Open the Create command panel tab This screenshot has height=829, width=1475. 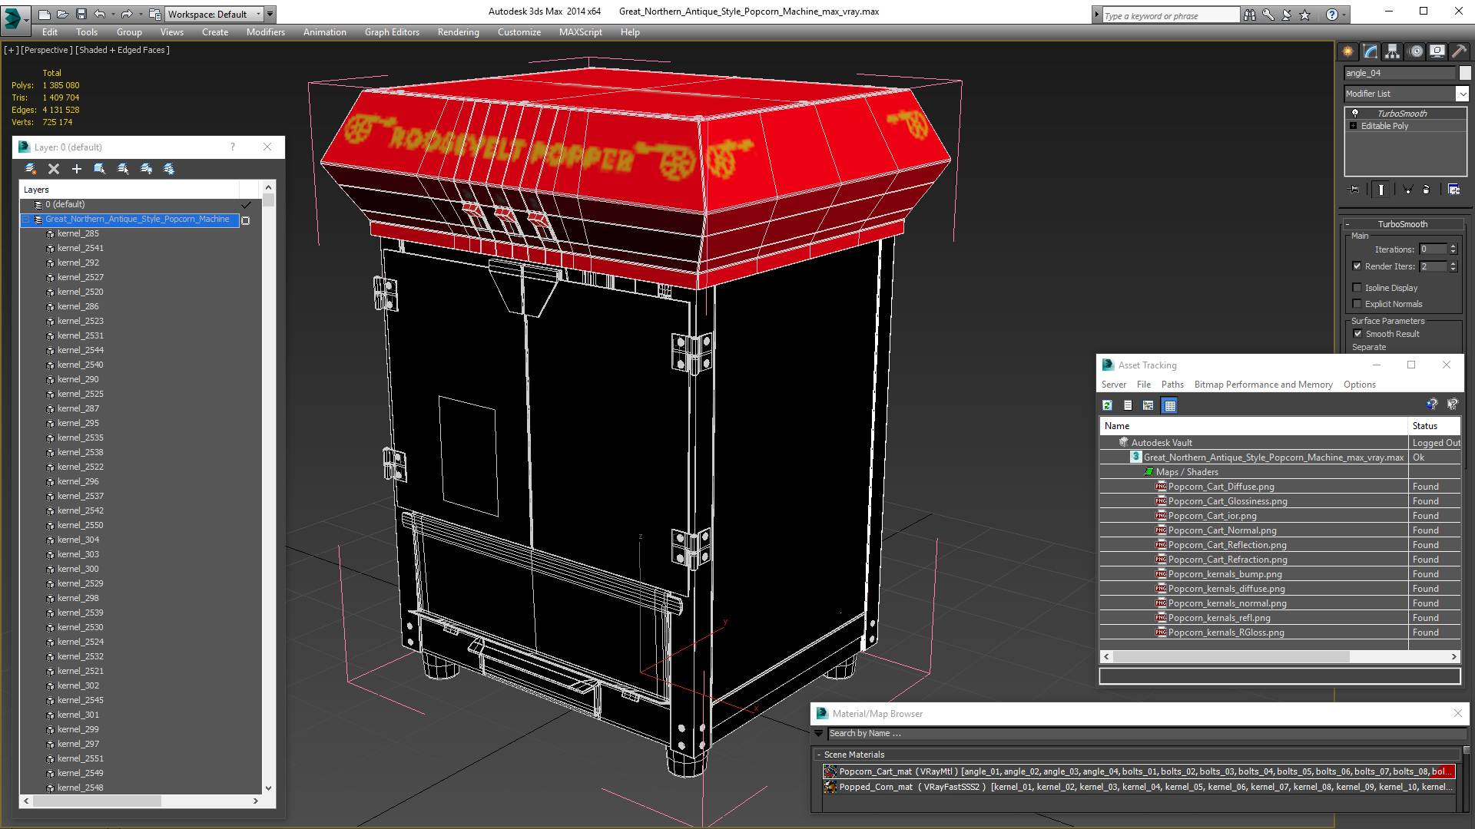1348,51
